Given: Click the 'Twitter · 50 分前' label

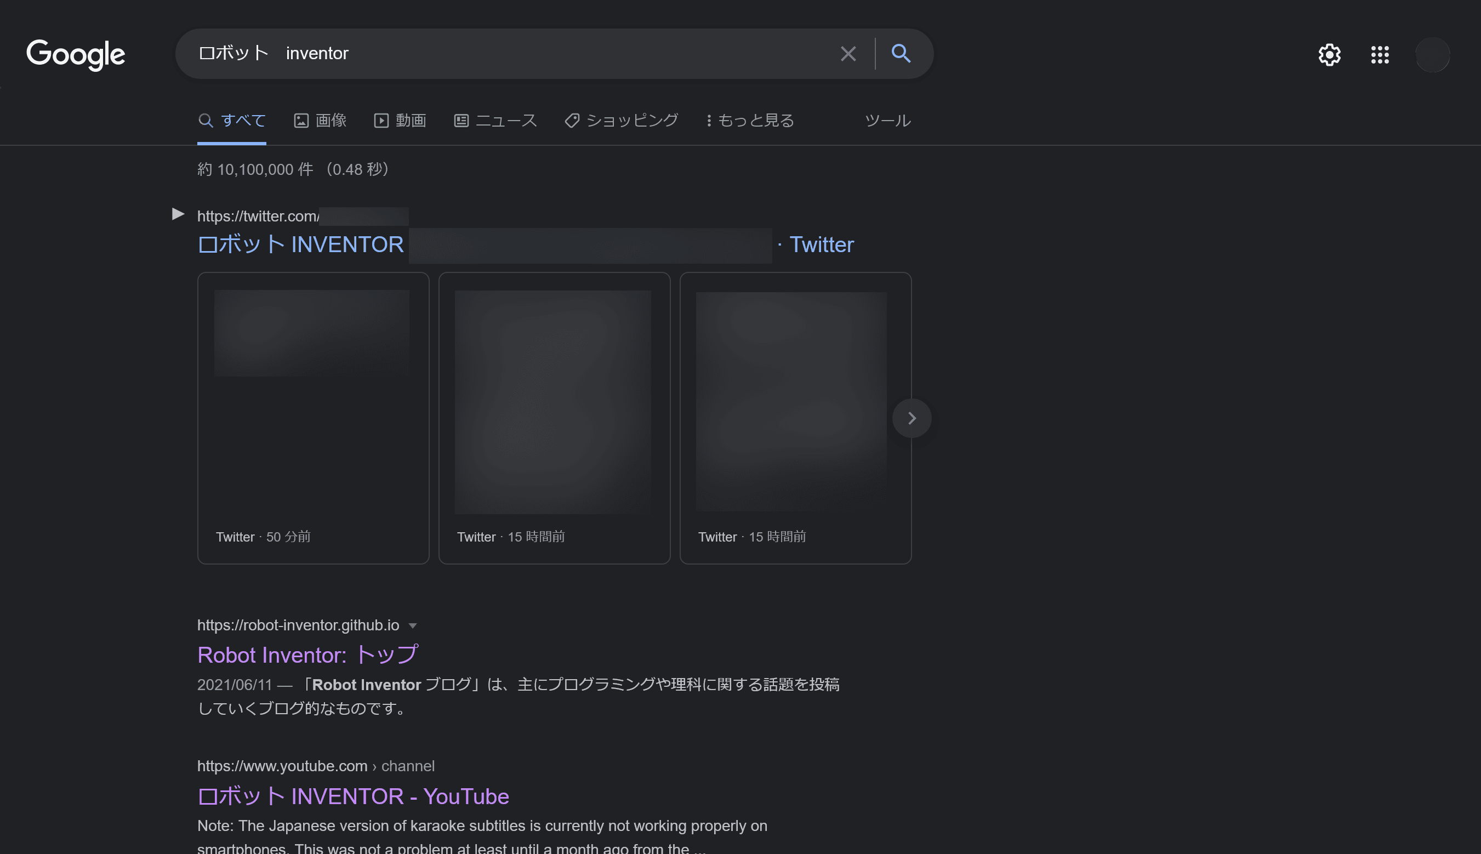Looking at the screenshot, I should (263, 537).
